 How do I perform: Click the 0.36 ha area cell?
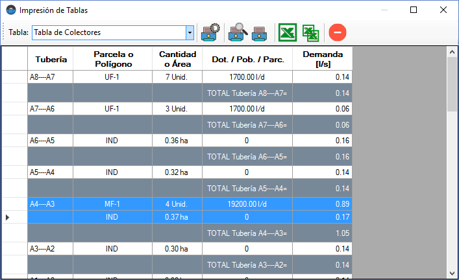(x=177, y=141)
